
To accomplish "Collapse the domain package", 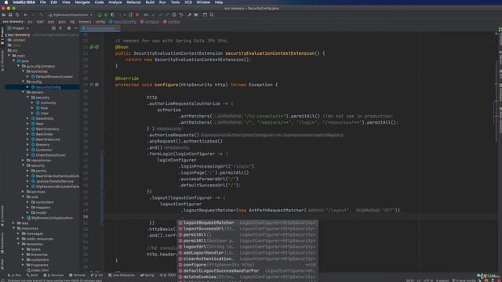I will pos(24,92).
